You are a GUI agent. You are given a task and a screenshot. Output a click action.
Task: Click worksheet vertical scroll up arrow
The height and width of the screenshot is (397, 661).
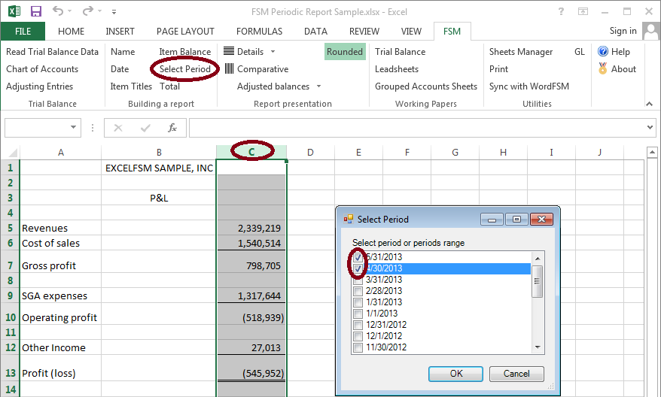pos(652,152)
